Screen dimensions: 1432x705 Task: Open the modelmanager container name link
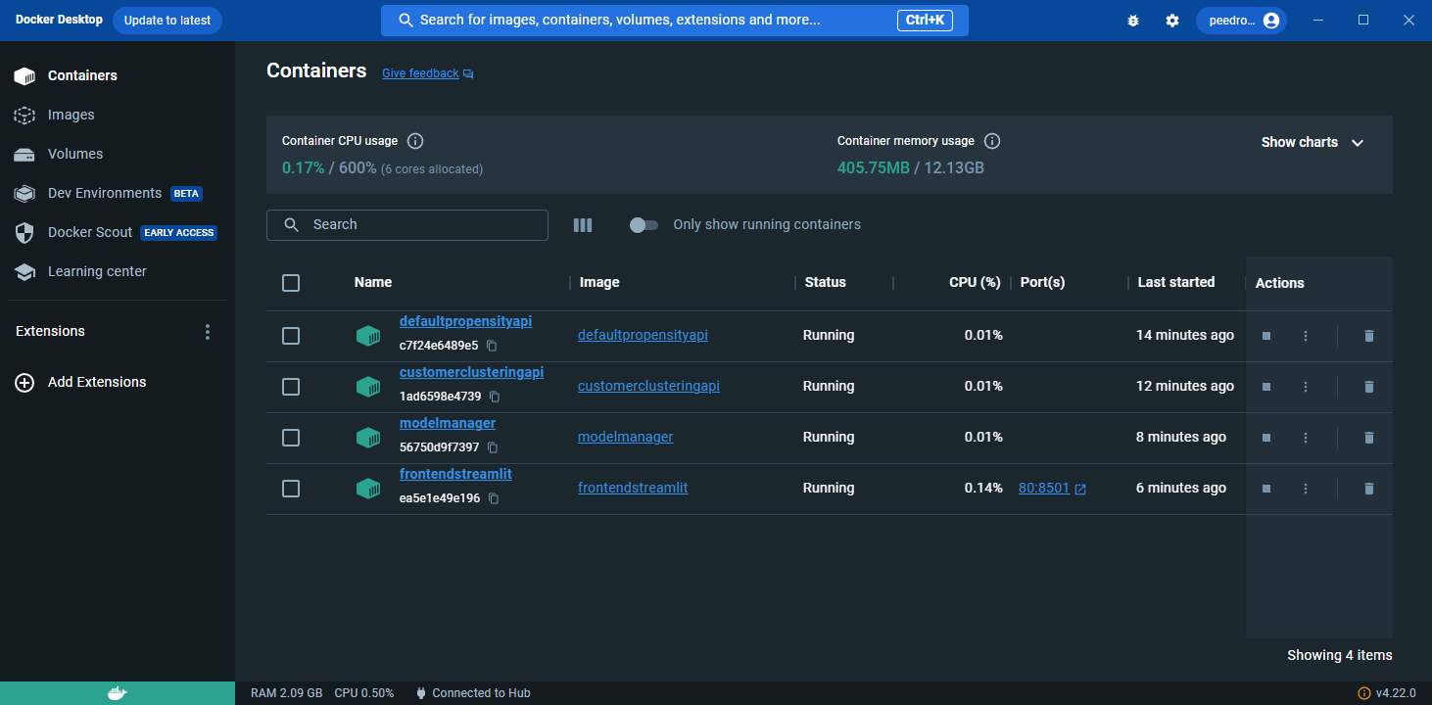tap(448, 423)
